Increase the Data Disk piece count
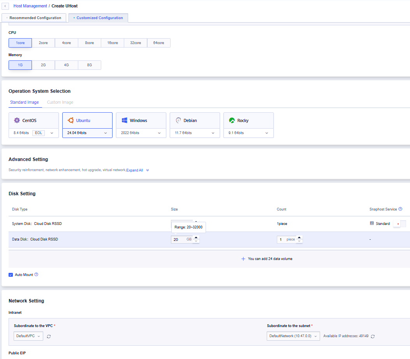Image resolution: width=410 pixels, height=359 pixels. click(299, 237)
